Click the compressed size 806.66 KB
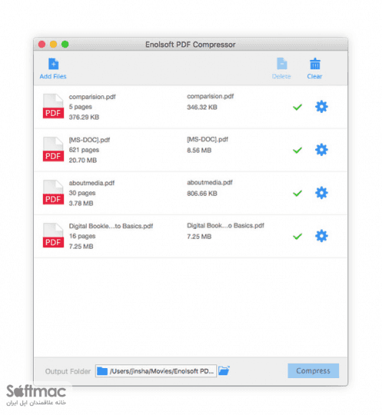This screenshot has width=382, height=415. click(x=202, y=194)
